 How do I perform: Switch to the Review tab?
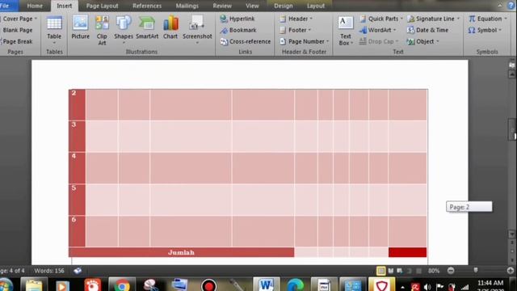(x=222, y=6)
